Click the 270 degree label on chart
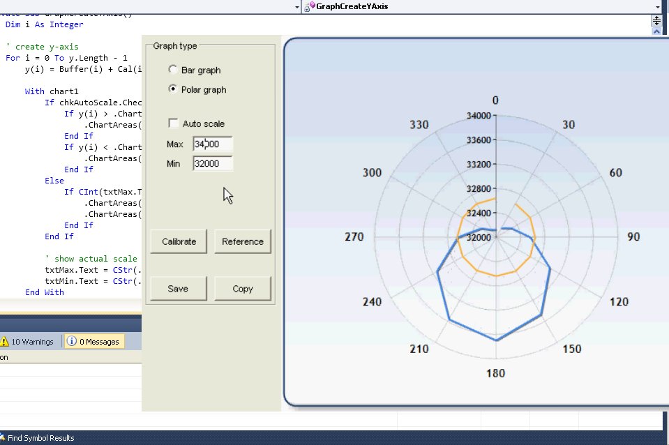The image size is (669, 445). point(354,236)
